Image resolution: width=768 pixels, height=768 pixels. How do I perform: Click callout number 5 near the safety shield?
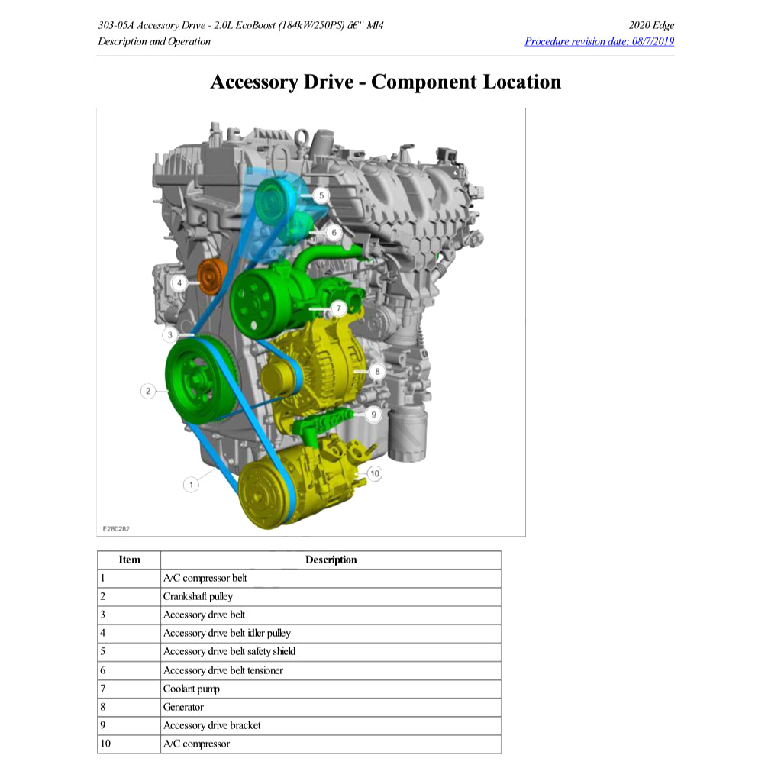coord(321,195)
